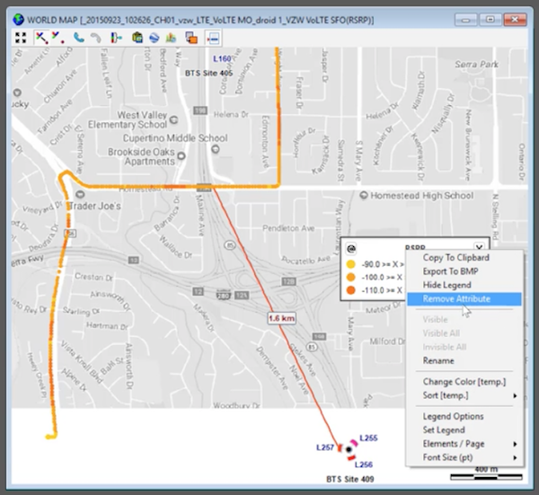Click the bar chart statistics icon
539x495 pixels.
171,38
